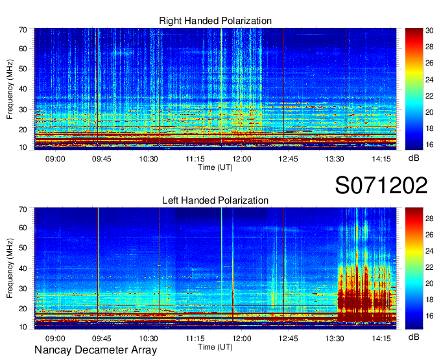
Task: Click the 10:30 time tick under the Left Handed plot
Action: [149, 339]
